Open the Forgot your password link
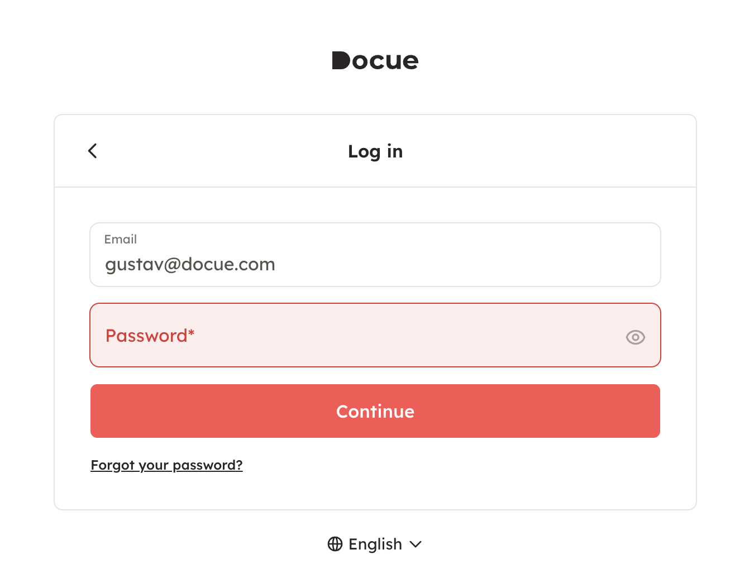Viewport: 754px width, 583px height. pyautogui.click(x=166, y=465)
